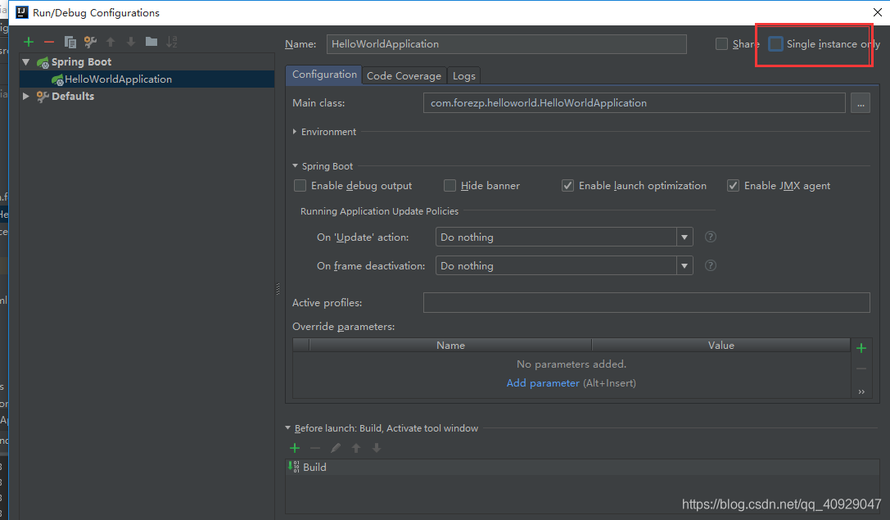Remove override parameter with minus icon
The image size is (890, 520).
coord(861,369)
